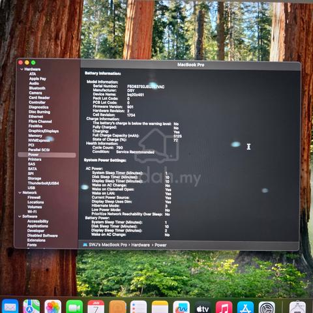This screenshot has width=313, height=313.
Task: Select Hardware in the bottom path bar
Action: 141,245
